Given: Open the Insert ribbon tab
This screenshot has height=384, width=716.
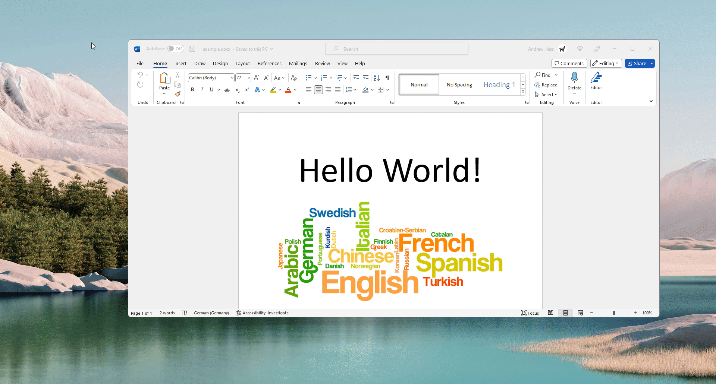Looking at the screenshot, I should coord(180,64).
